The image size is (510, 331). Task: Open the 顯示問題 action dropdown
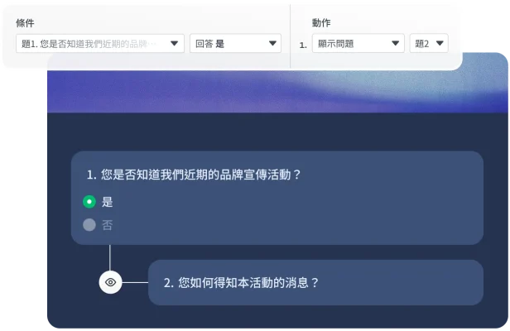click(358, 43)
